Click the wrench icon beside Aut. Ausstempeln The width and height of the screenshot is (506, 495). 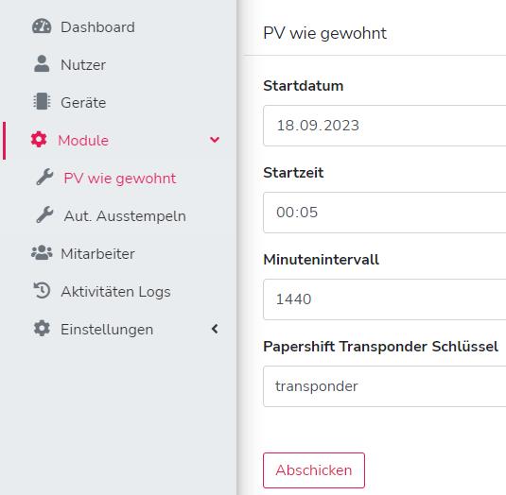pyautogui.click(x=44, y=215)
